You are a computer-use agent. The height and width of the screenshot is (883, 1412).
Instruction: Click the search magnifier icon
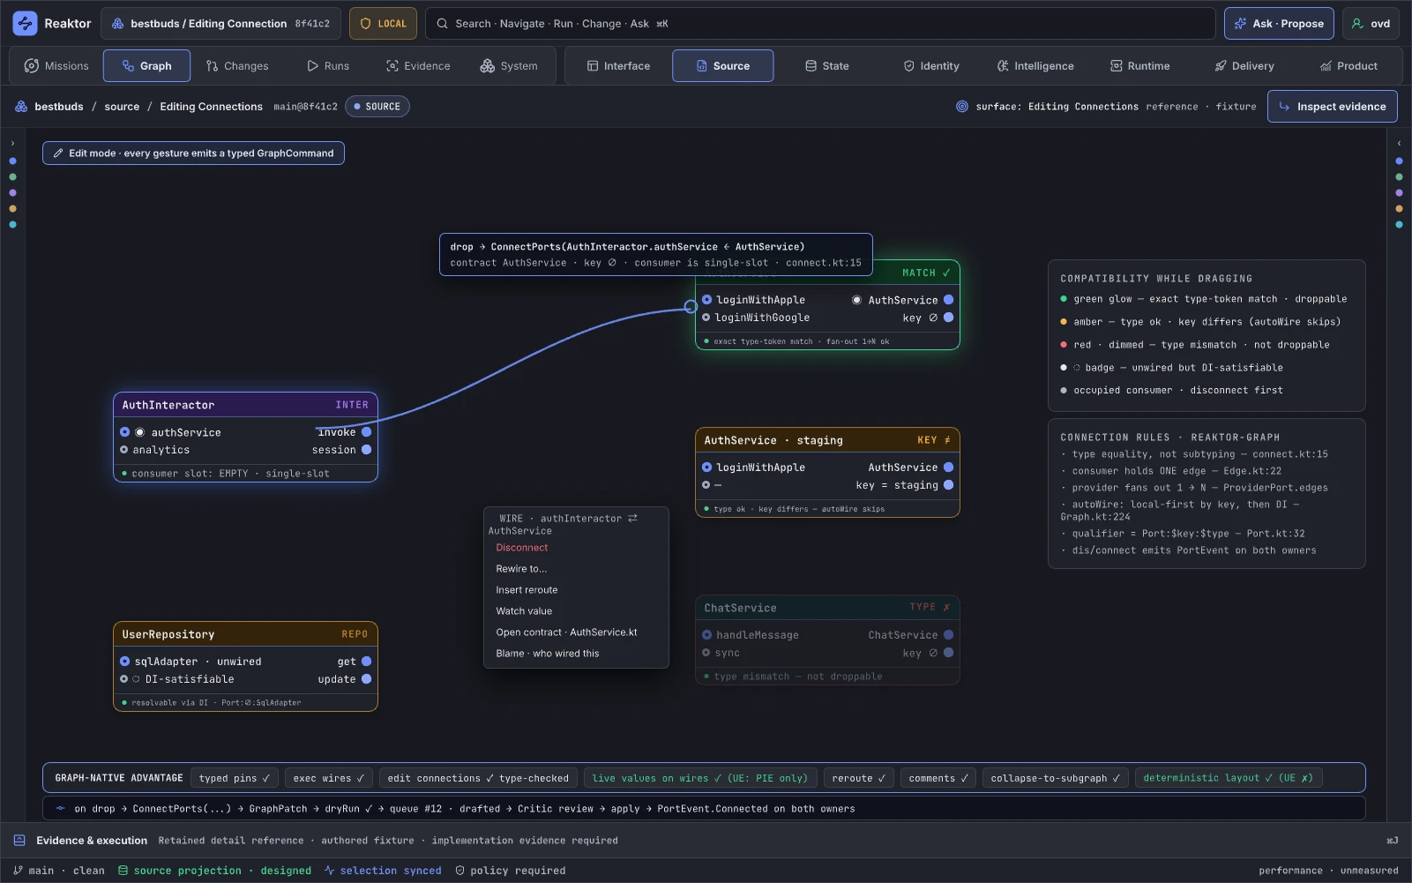click(443, 24)
